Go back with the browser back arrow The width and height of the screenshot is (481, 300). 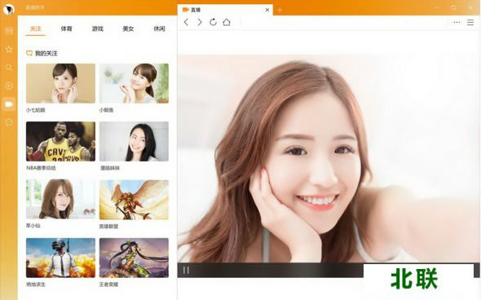coord(186,22)
